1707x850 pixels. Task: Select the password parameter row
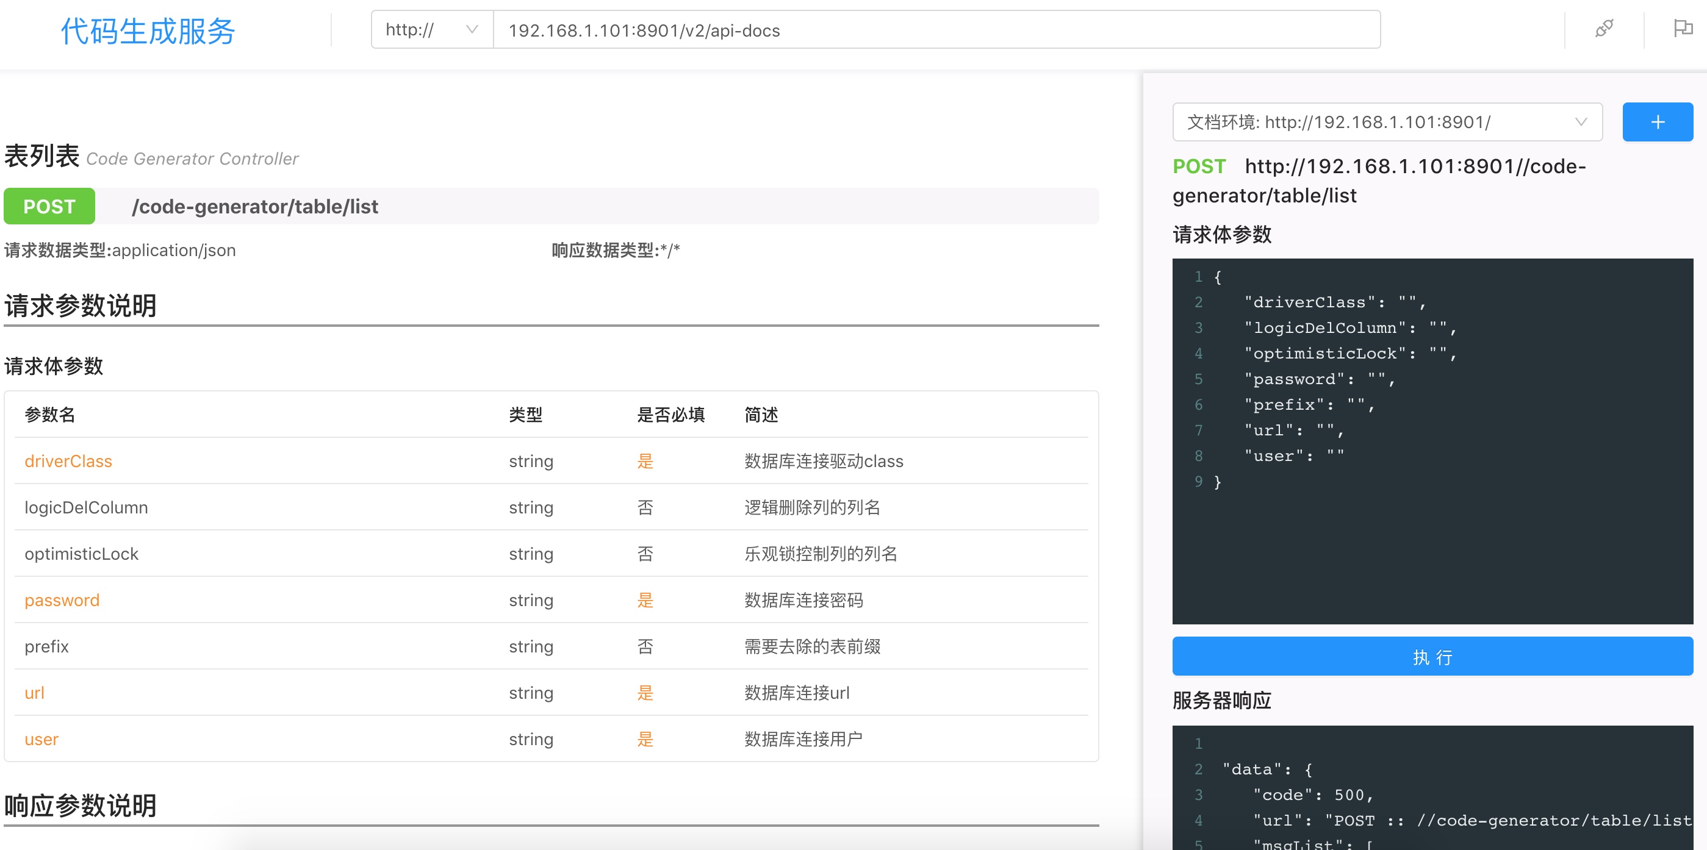(62, 600)
